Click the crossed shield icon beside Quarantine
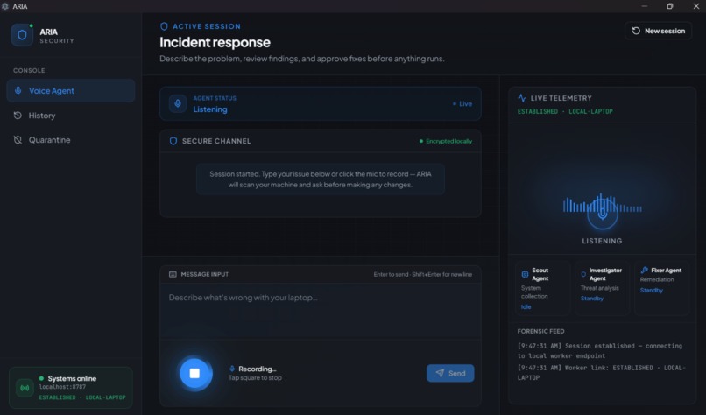 point(18,140)
